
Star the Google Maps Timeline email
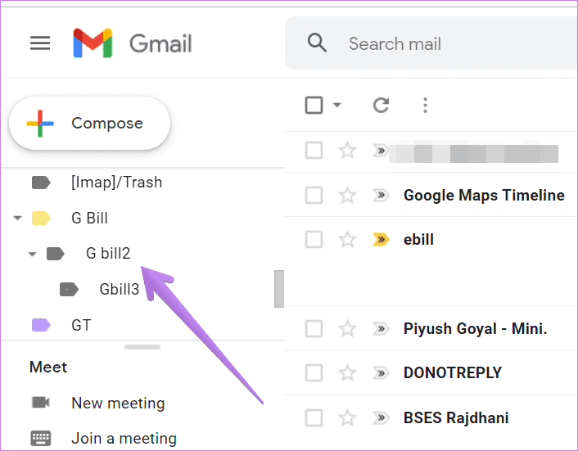(x=347, y=195)
